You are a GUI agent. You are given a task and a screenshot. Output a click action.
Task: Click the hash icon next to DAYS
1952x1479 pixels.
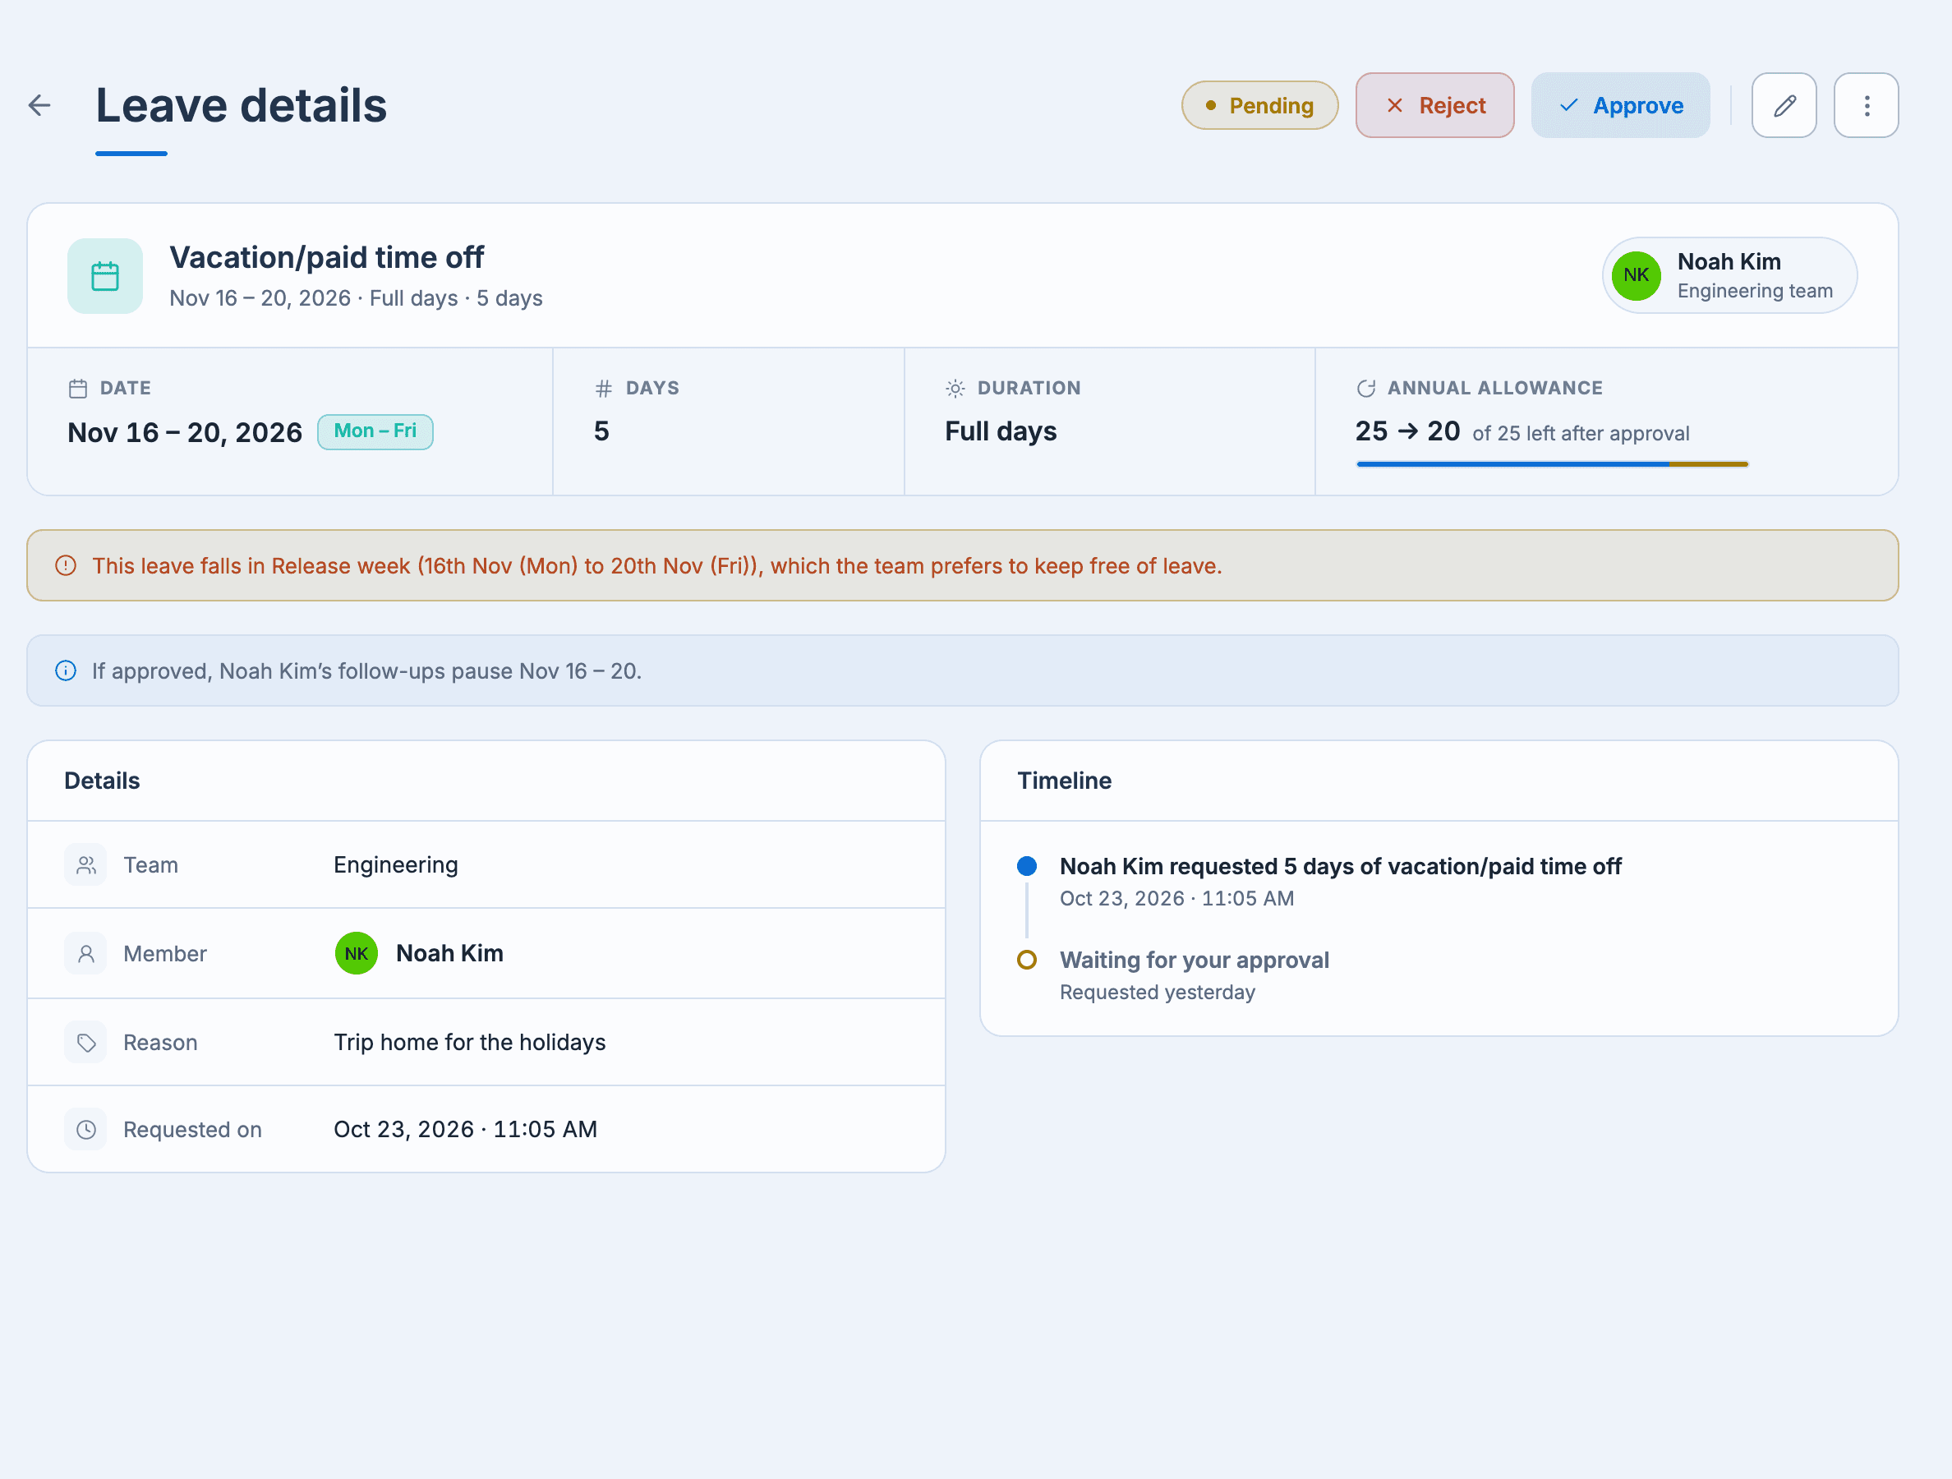click(604, 389)
